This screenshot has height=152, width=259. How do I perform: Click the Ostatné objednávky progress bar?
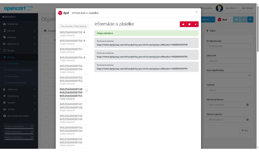19,139
